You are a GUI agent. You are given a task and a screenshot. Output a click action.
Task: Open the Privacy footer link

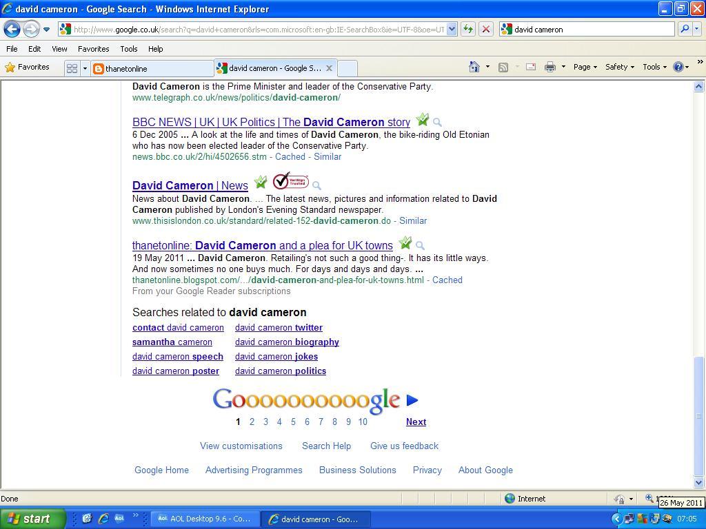tap(427, 470)
